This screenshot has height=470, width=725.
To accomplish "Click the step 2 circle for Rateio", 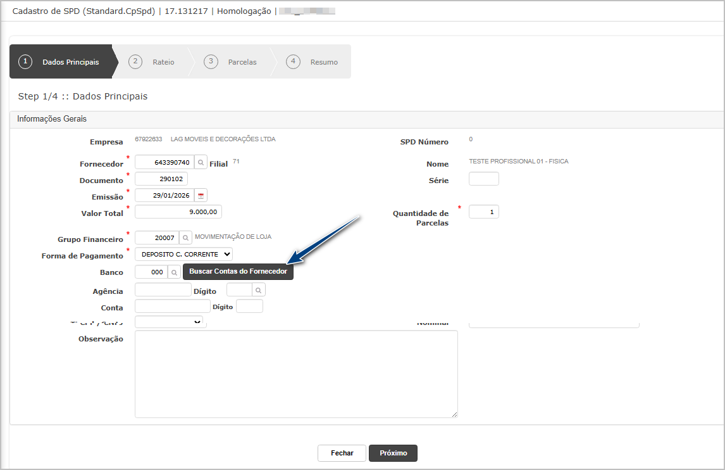I will pyautogui.click(x=135, y=61).
